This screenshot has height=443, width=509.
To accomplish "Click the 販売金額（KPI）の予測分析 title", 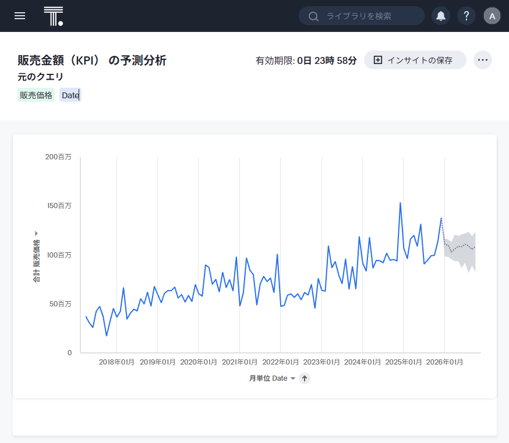I will coord(92,60).
